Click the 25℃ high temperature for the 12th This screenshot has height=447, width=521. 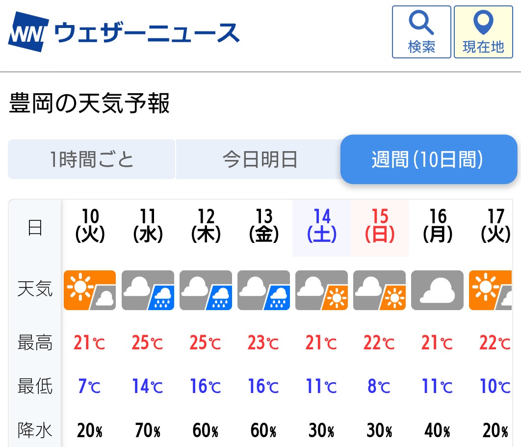[x=206, y=342]
